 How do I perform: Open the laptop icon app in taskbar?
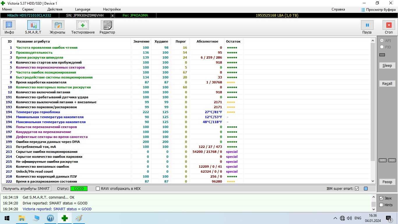coord(36,218)
